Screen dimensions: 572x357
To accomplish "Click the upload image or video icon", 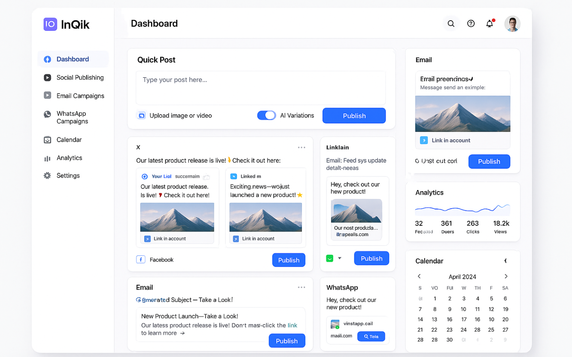I will point(141,115).
